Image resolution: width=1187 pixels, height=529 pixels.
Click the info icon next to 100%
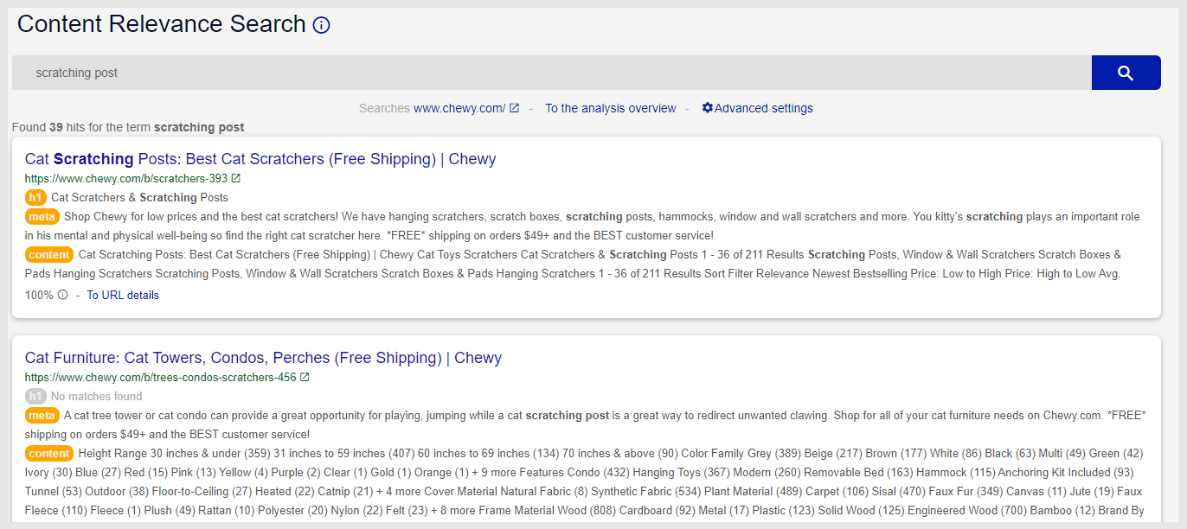coord(62,295)
